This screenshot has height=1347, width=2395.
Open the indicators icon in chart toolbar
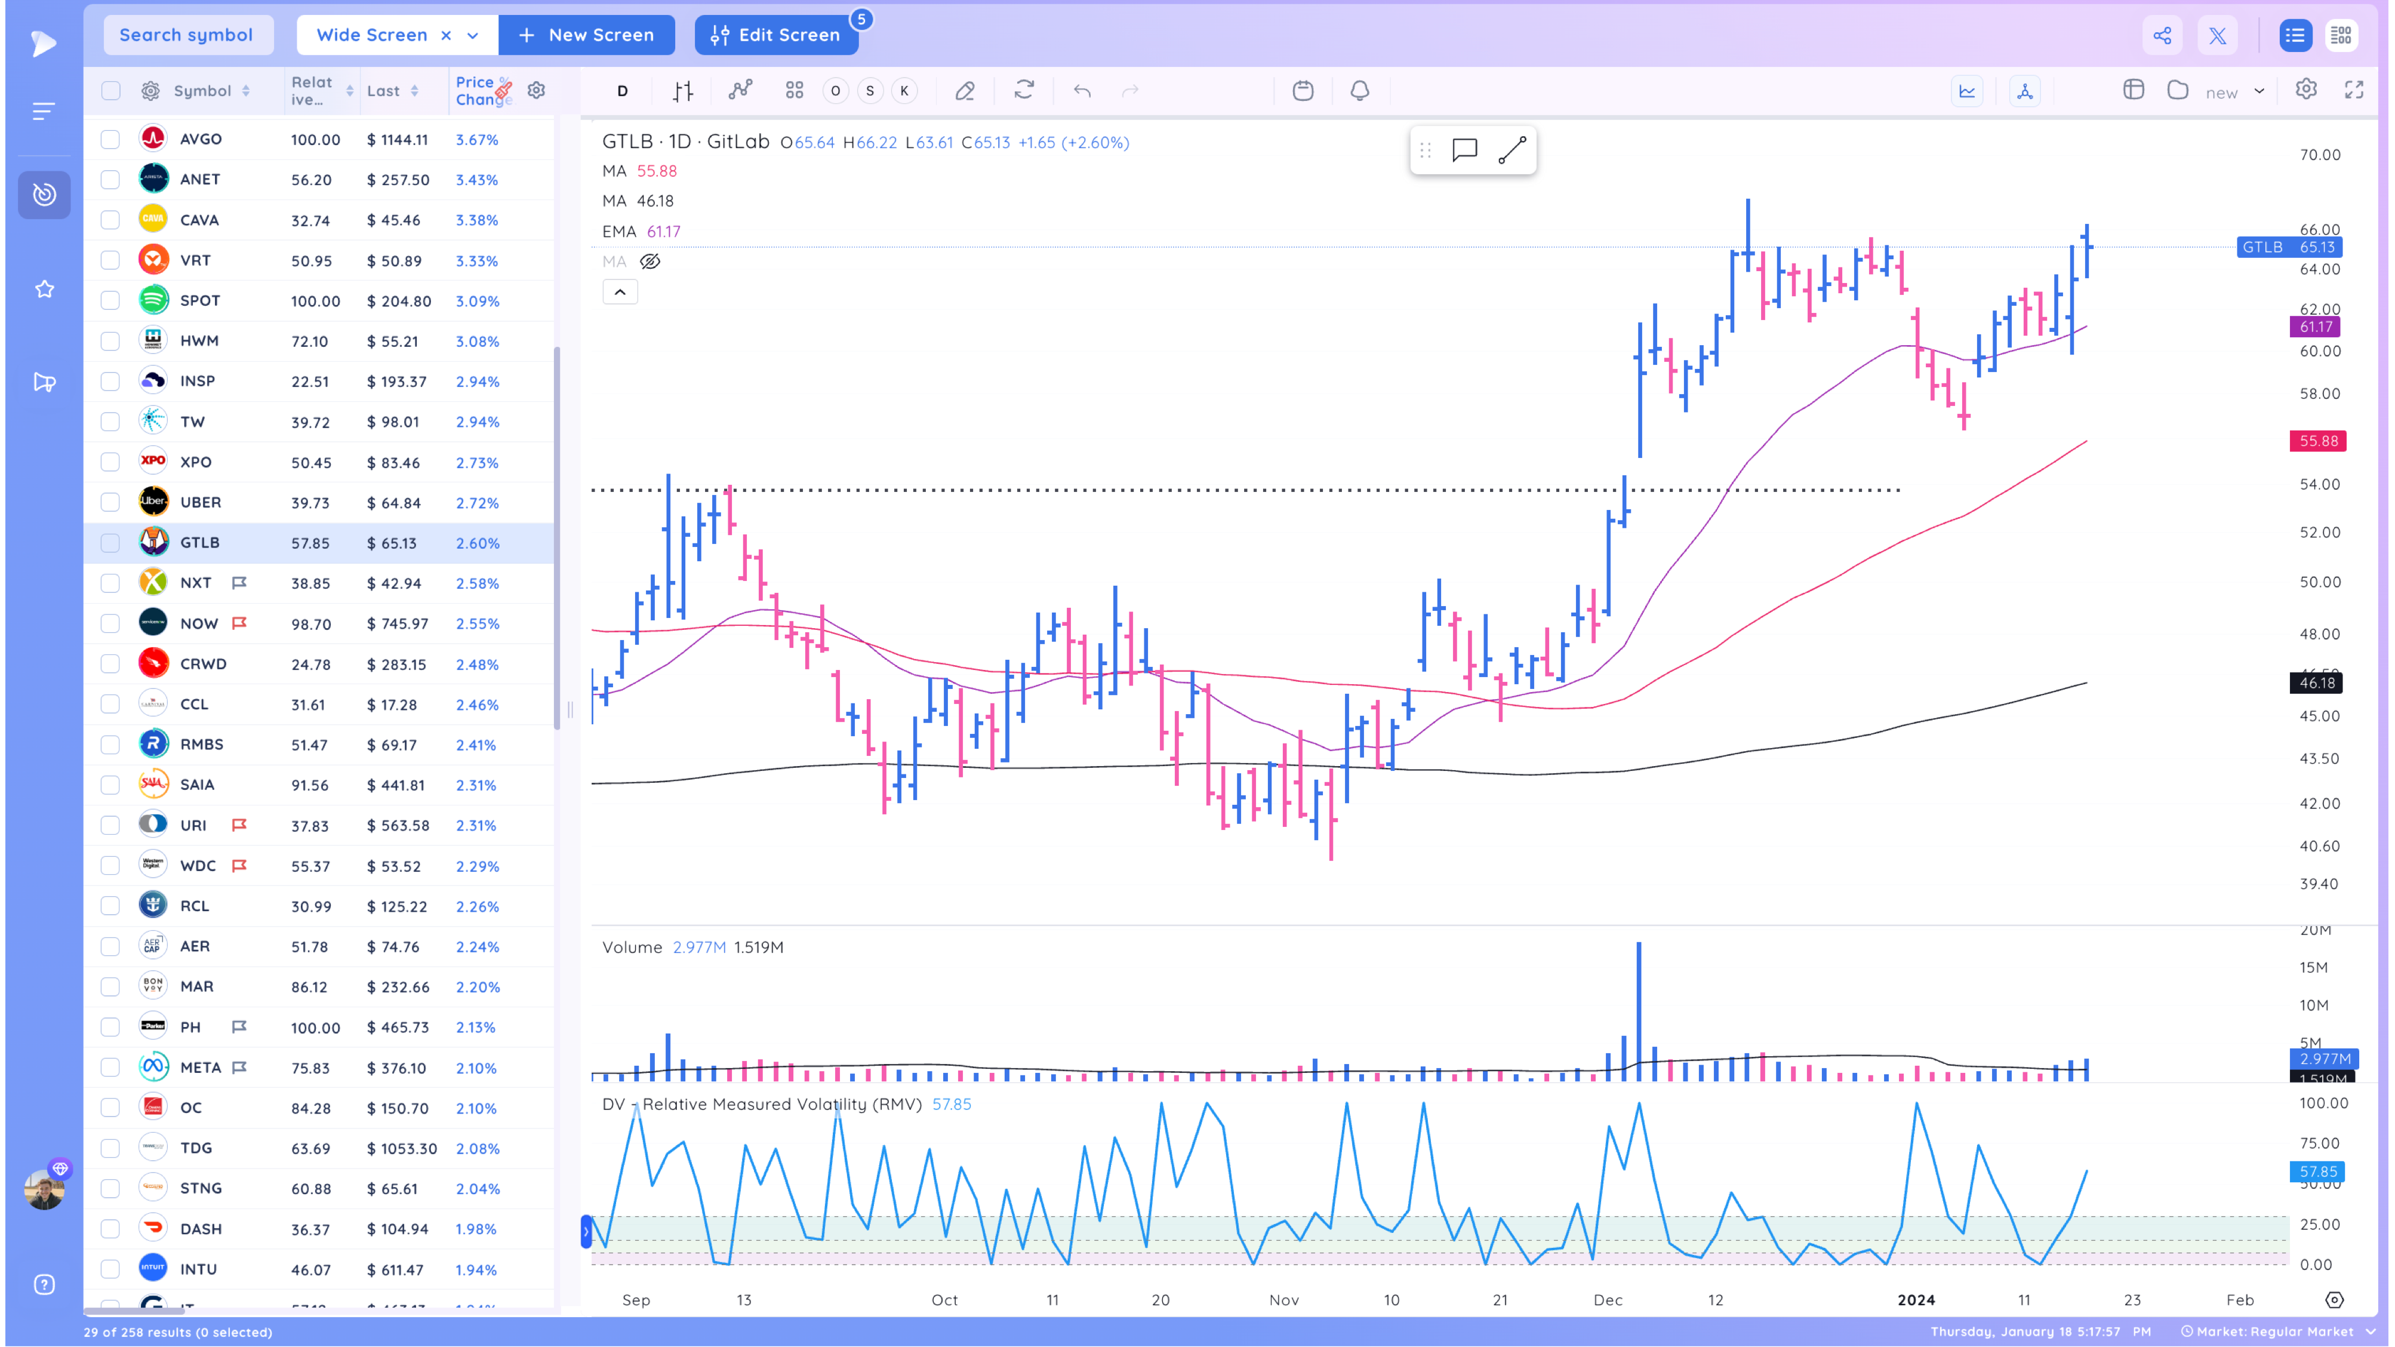click(740, 90)
